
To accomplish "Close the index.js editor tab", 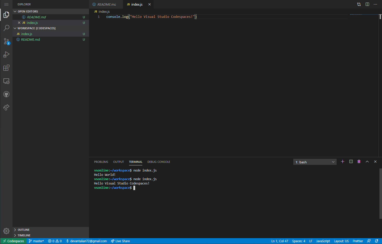I will click(149, 4).
